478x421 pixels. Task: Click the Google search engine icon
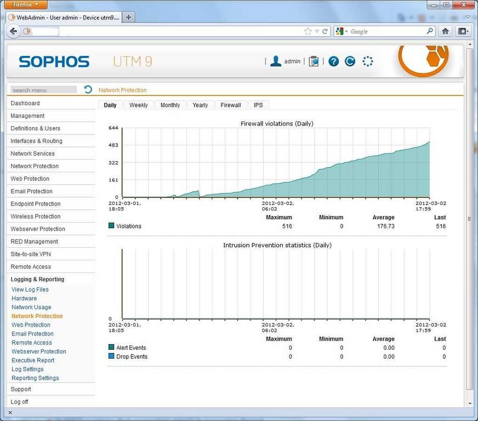coord(339,31)
